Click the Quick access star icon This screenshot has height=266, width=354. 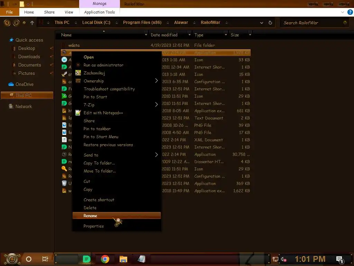point(11,40)
